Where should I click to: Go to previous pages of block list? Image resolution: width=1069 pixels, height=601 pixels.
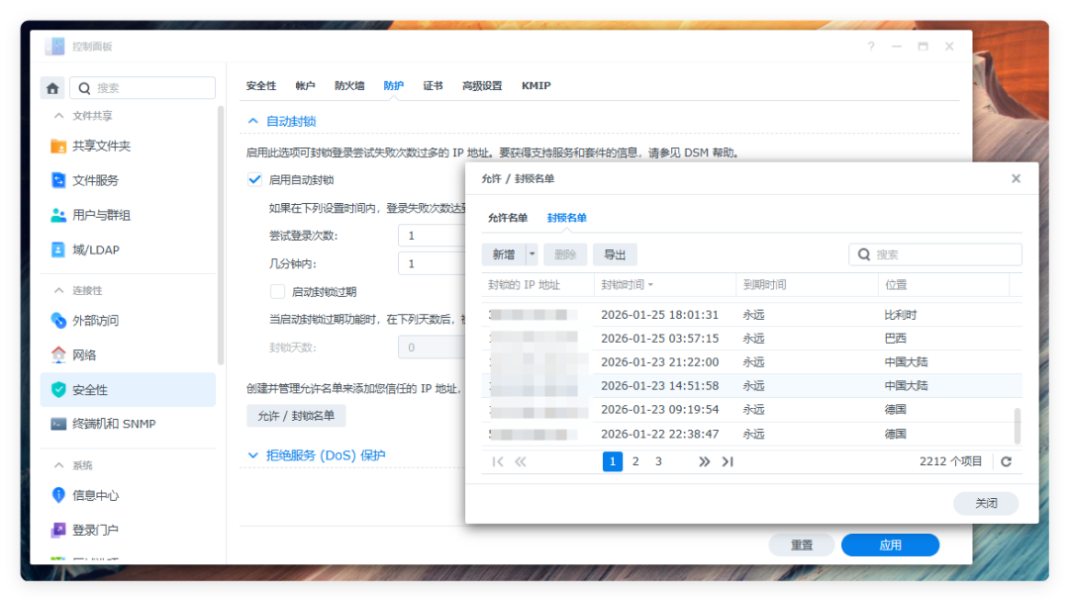tap(521, 461)
